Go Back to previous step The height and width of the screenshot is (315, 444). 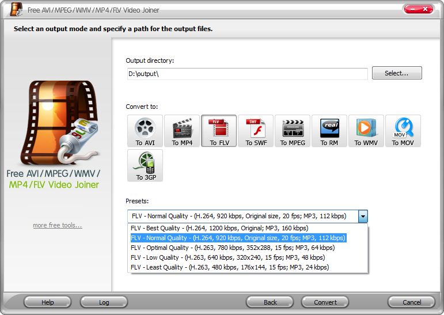[270, 302]
